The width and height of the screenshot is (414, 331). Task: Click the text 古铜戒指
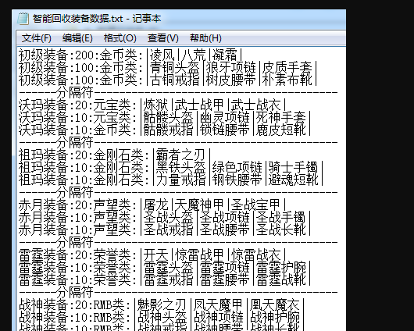pyautogui.click(x=174, y=80)
